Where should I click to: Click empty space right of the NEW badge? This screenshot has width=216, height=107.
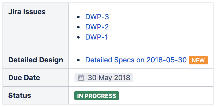(210, 60)
